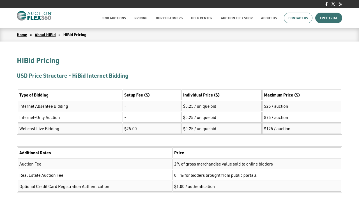Go to the Pricing menu item

(x=141, y=18)
